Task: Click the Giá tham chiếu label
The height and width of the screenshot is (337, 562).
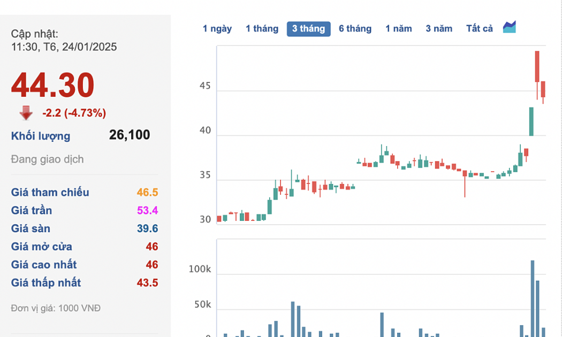Action: pyautogui.click(x=50, y=193)
